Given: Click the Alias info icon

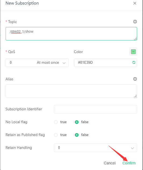Looking at the screenshot, I should tap(135, 79).
